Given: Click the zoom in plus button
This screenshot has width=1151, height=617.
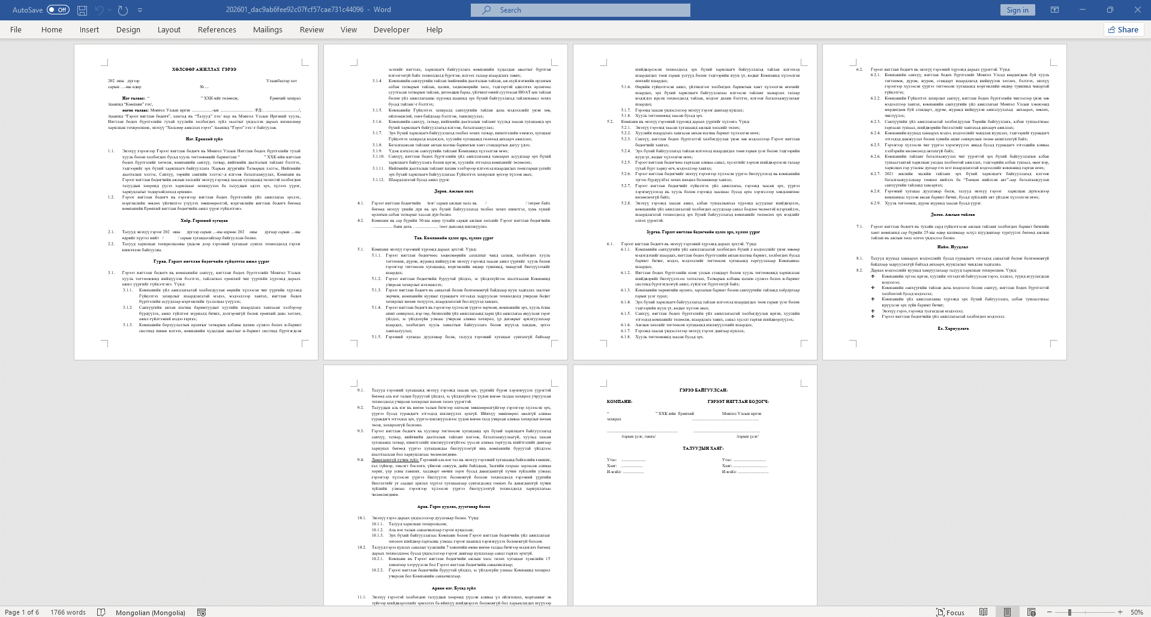Looking at the screenshot, I should (1120, 612).
